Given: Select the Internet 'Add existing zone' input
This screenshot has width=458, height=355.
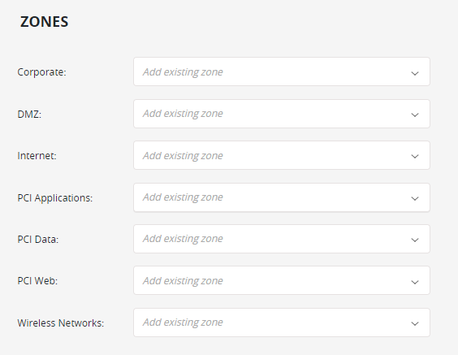Looking at the screenshot, I should (x=282, y=155).
